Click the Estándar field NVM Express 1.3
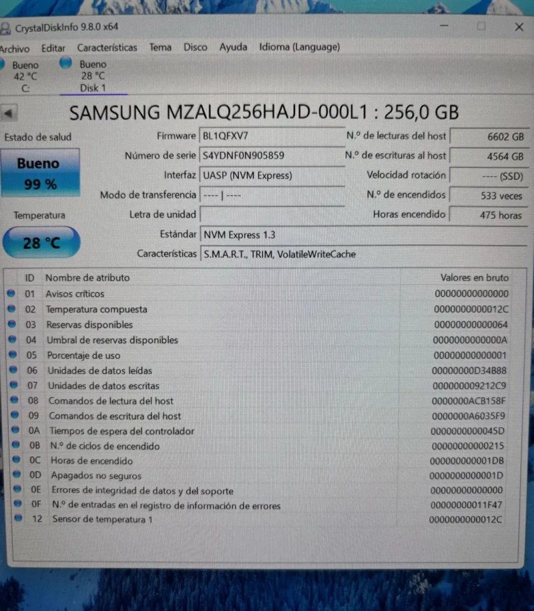The width and height of the screenshot is (534, 611). [364, 235]
